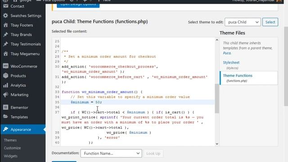Click the Appearance paintbrush icon

6,129
